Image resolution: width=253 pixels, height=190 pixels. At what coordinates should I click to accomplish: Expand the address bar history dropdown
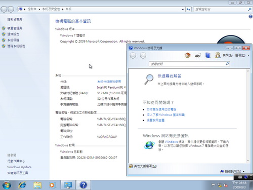[183, 10]
